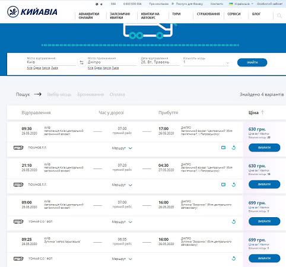Viewport: 286px width, 267px height.
Task: Open site search via magnifier icon
Action: point(279,15)
